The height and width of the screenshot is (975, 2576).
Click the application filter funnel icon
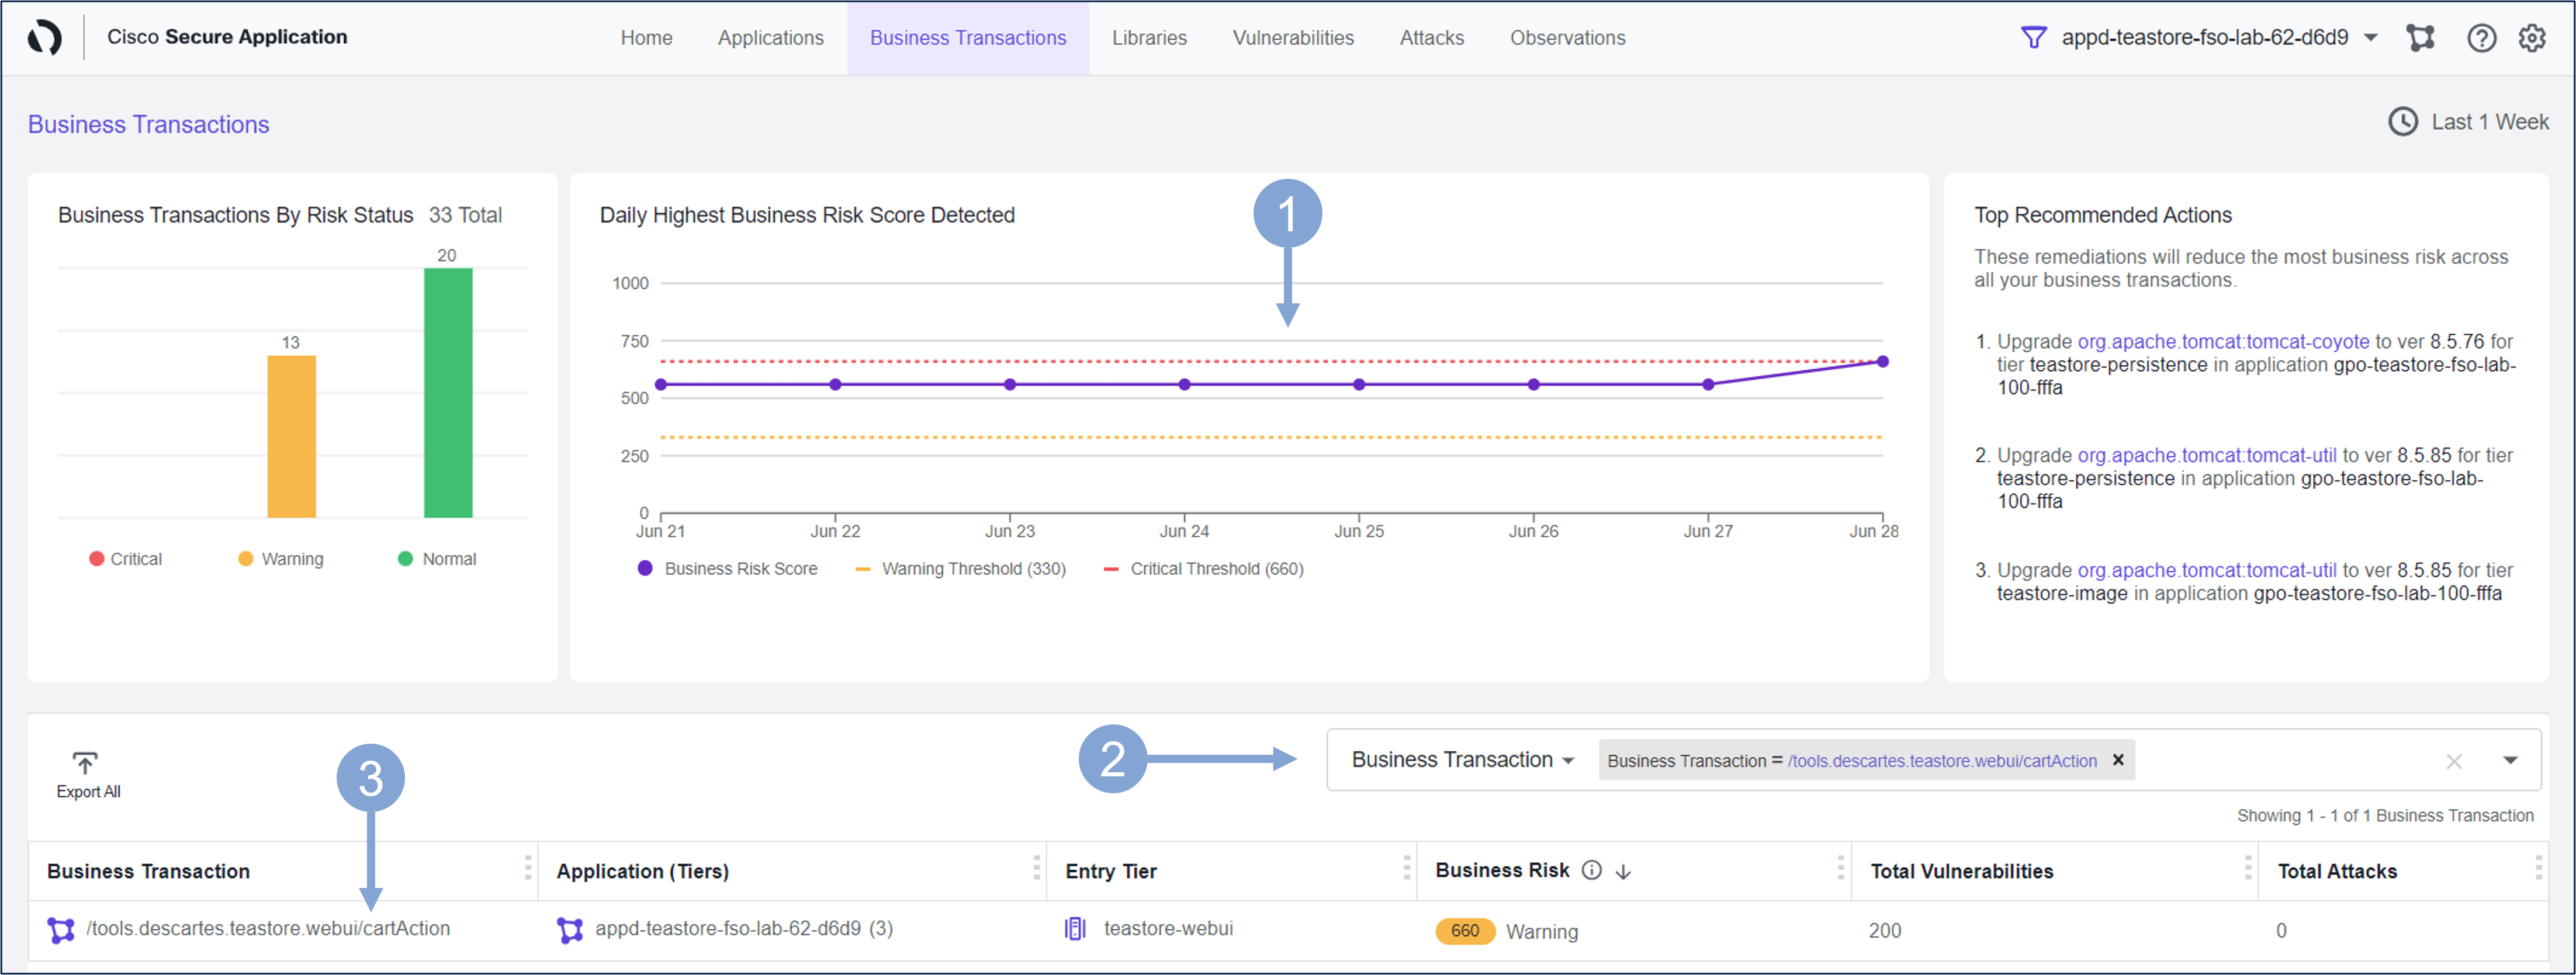[2033, 38]
